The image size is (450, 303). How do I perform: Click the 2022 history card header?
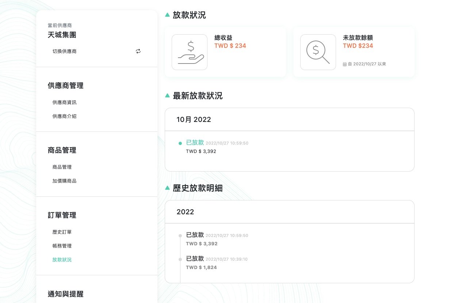point(289,212)
